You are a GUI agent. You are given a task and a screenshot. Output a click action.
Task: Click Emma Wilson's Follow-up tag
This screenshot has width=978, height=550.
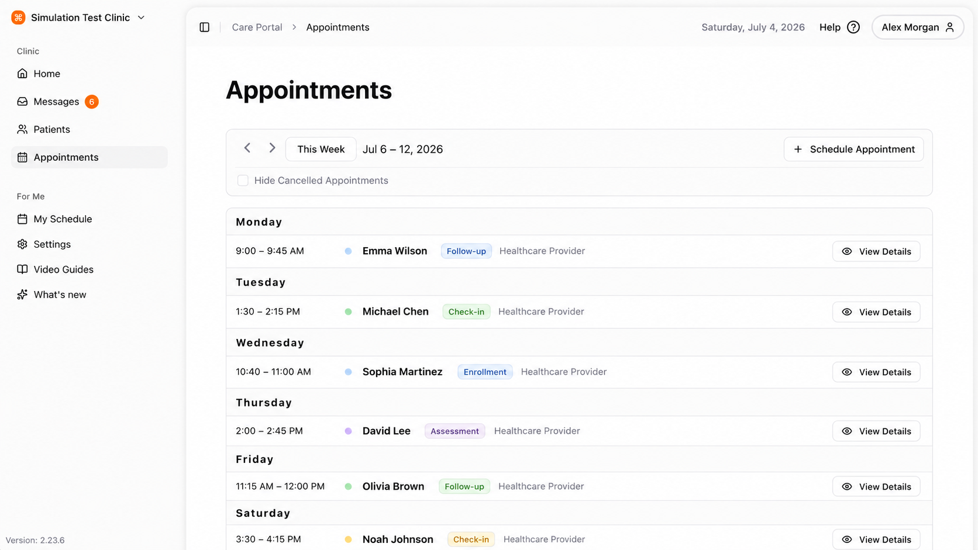pos(466,251)
